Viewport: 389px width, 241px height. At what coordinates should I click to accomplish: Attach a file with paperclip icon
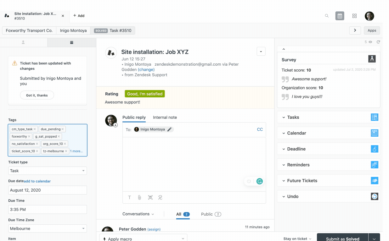[139, 197]
